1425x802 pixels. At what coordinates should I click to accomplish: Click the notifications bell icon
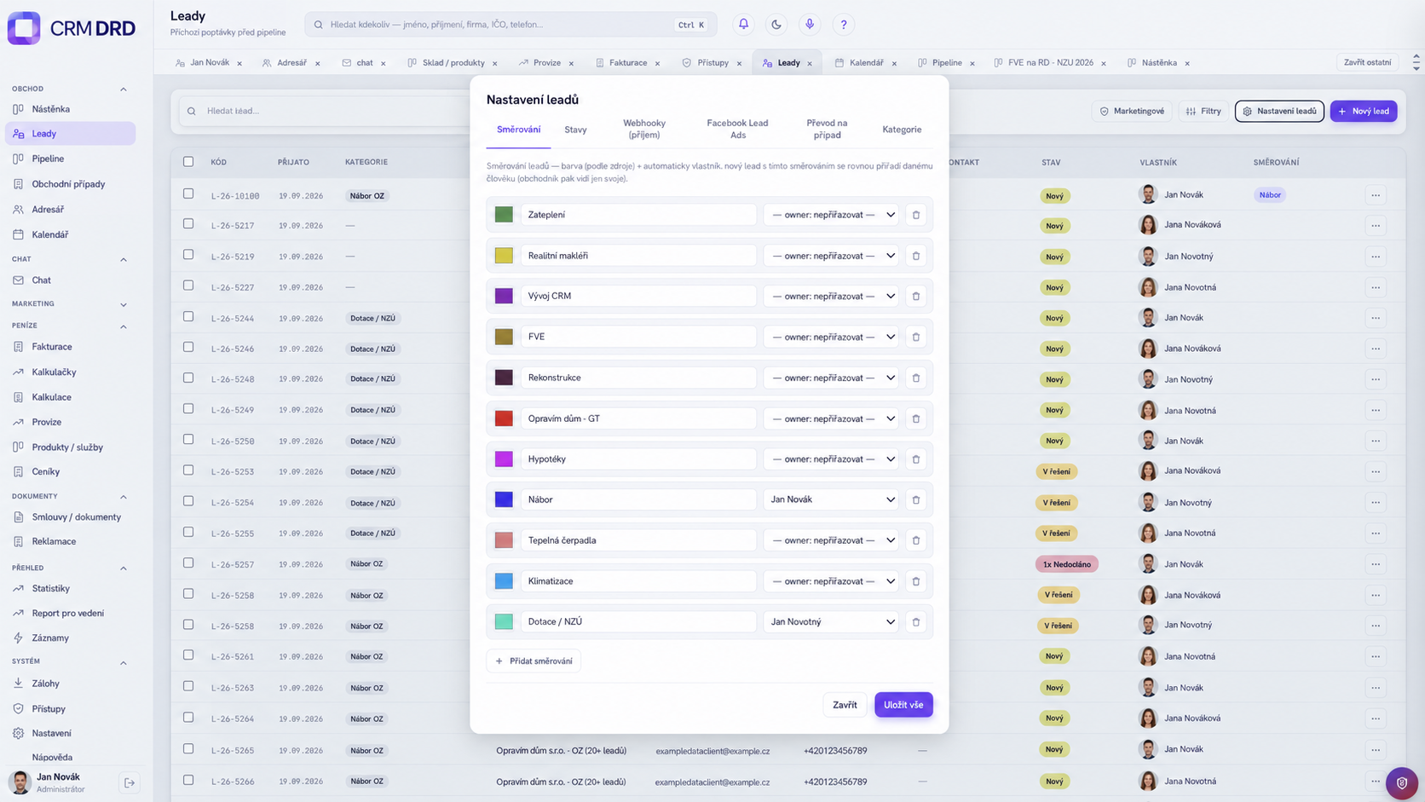(743, 25)
